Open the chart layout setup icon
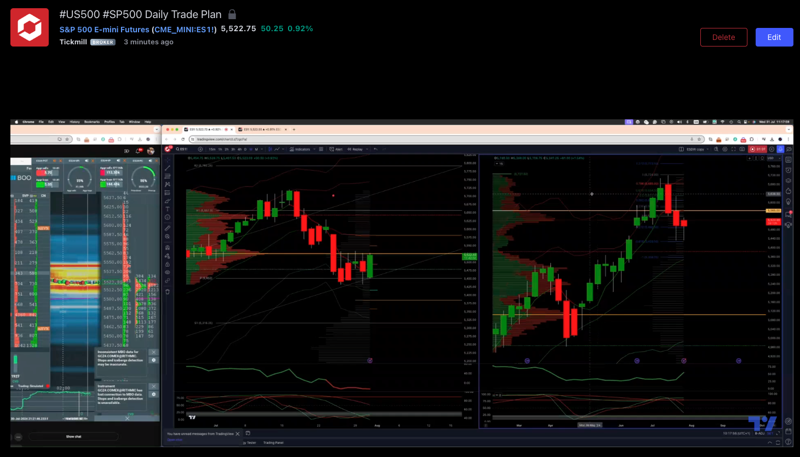800x457 pixels. (681, 149)
